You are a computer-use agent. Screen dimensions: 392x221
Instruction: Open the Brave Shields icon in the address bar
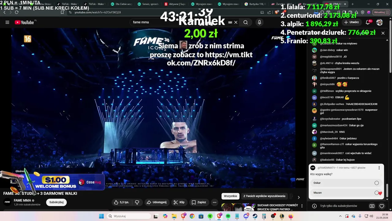[x=277, y=12]
